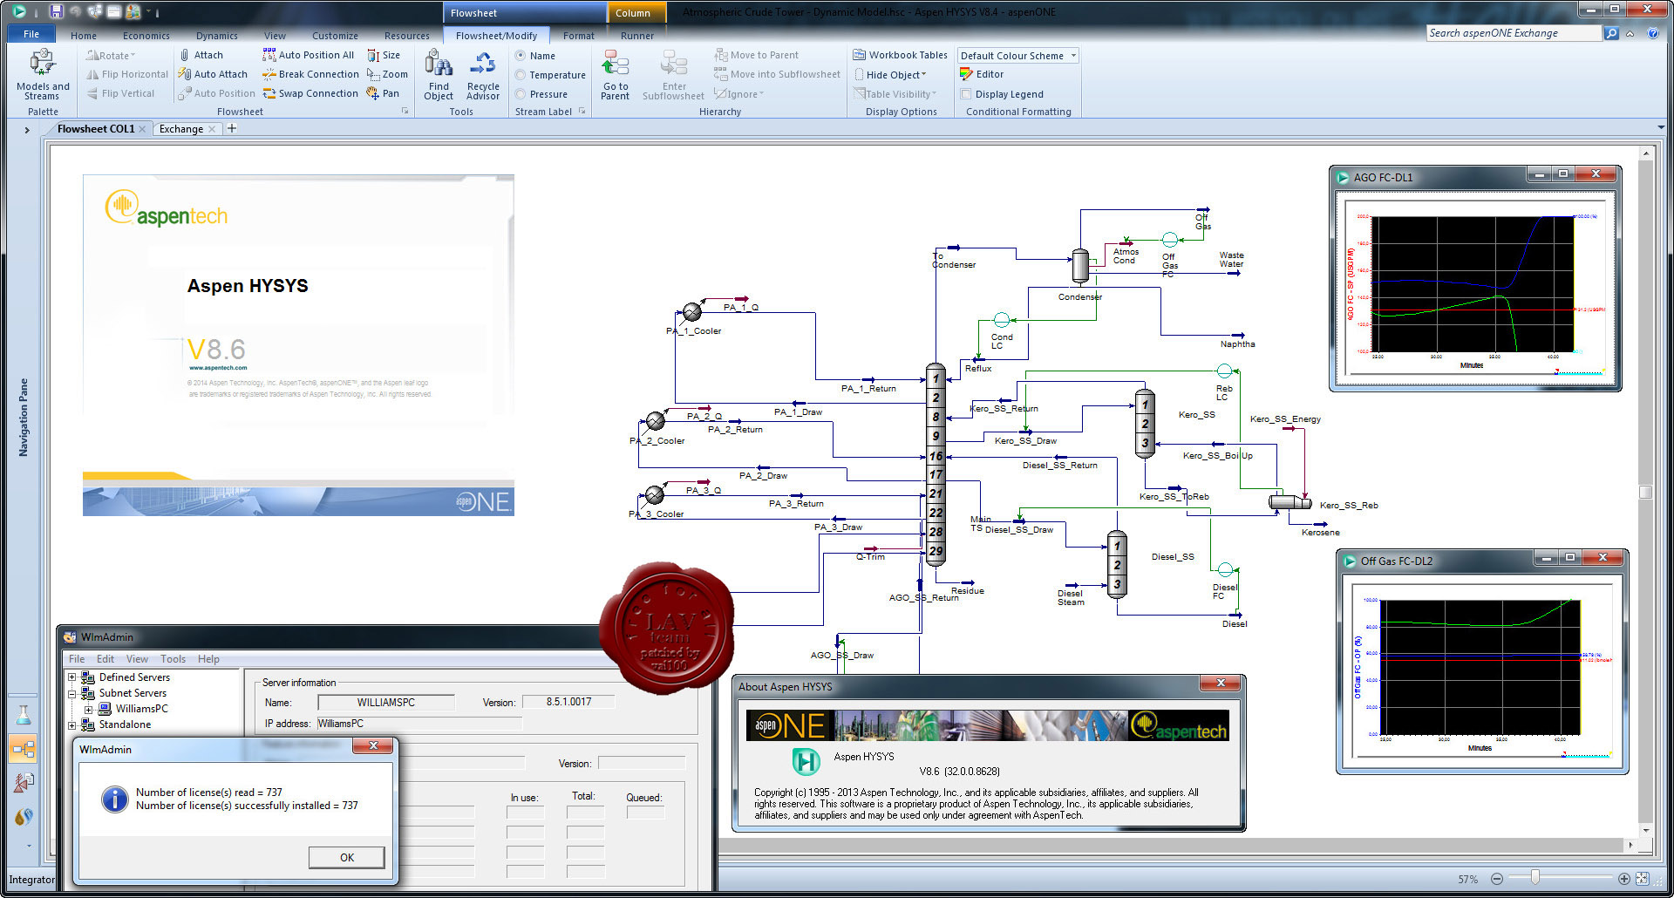1674x898 pixels.
Task: Switch to the Customize ribbon tab
Action: [x=335, y=36]
